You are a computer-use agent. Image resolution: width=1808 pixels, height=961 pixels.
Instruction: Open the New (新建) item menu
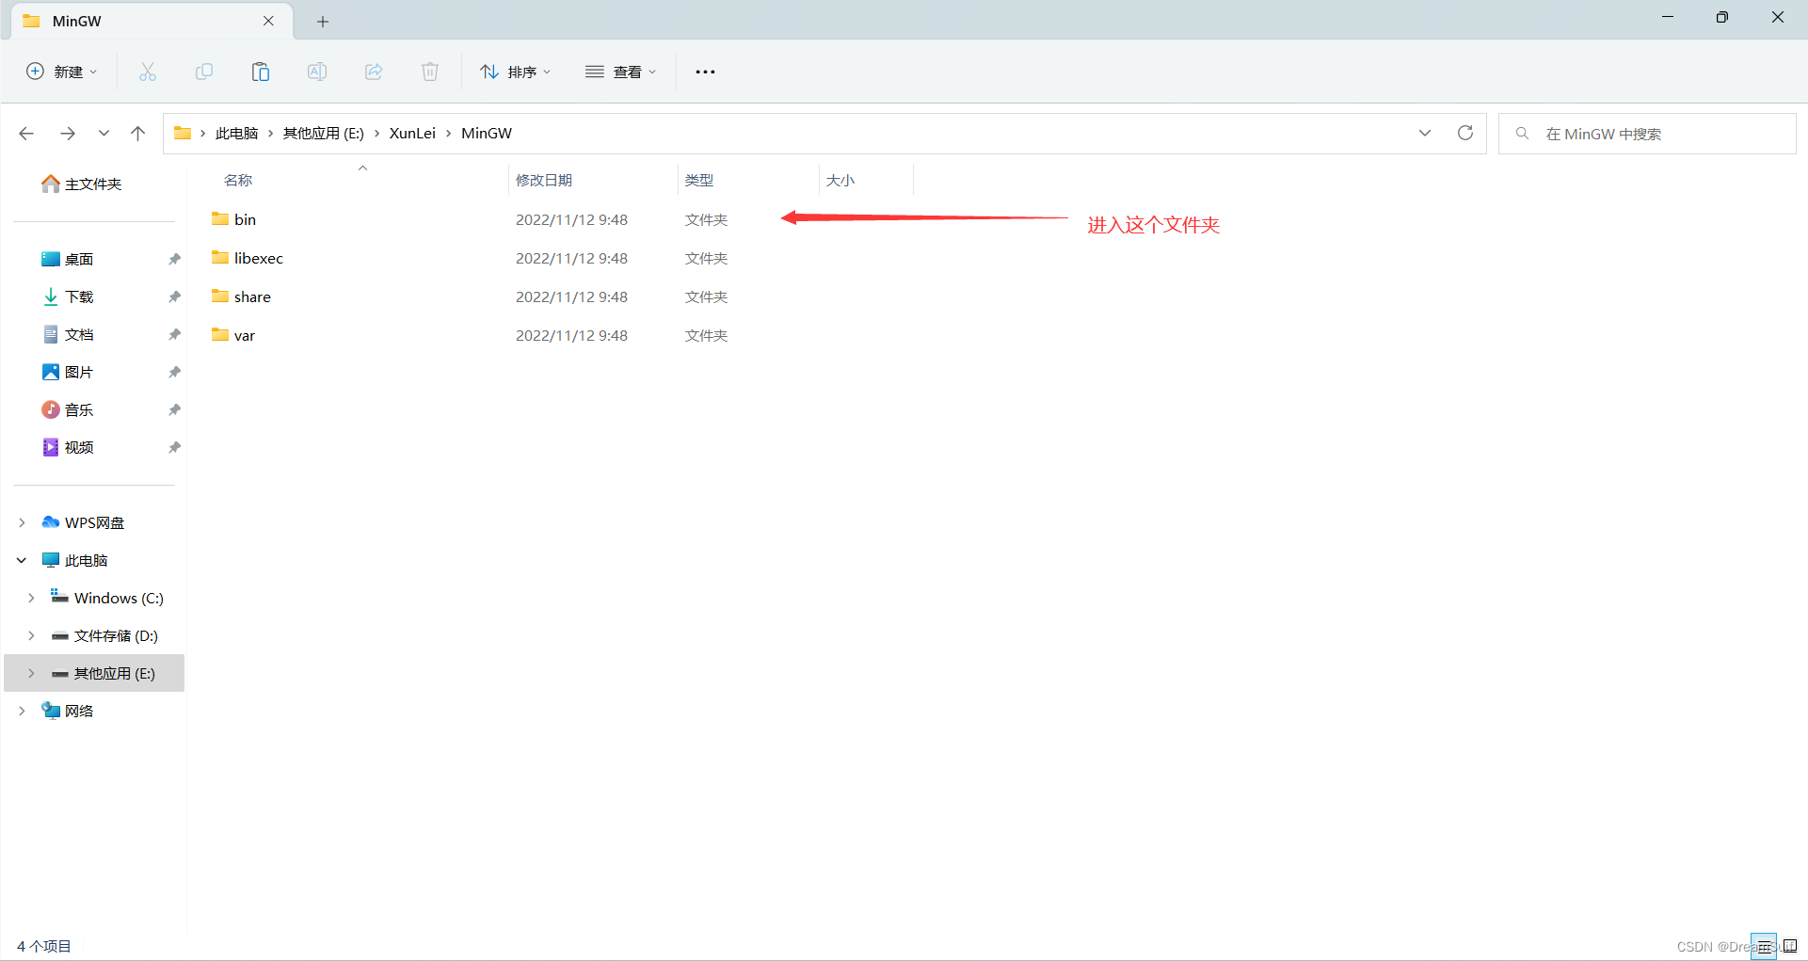click(x=61, y=72)
